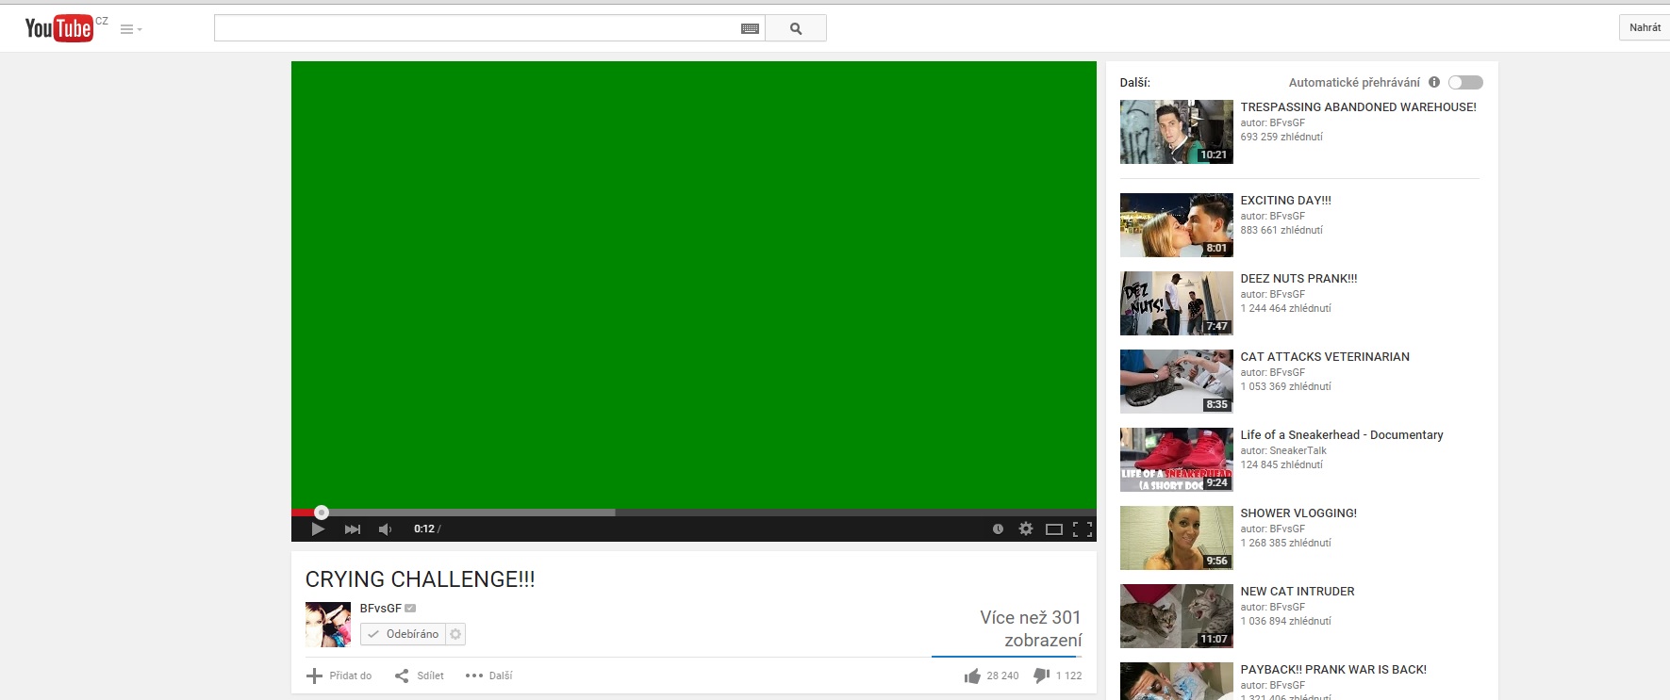
Task: Enter fullscreen mode
Action: (1083, 529)
